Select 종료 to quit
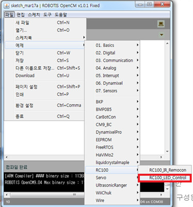Image resolution: width=193 pixels, height=207 pixels. [x=45, y=116]
